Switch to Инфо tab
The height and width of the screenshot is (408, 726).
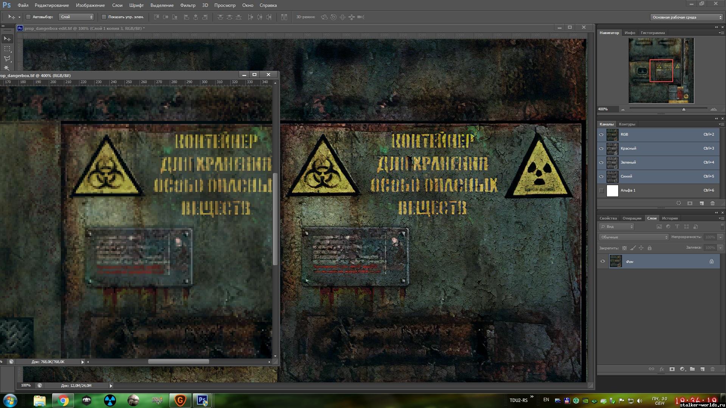[630, 33]
